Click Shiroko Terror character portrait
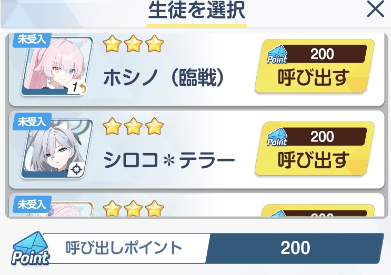Screen dimensions: 391x275 [57, 149]
